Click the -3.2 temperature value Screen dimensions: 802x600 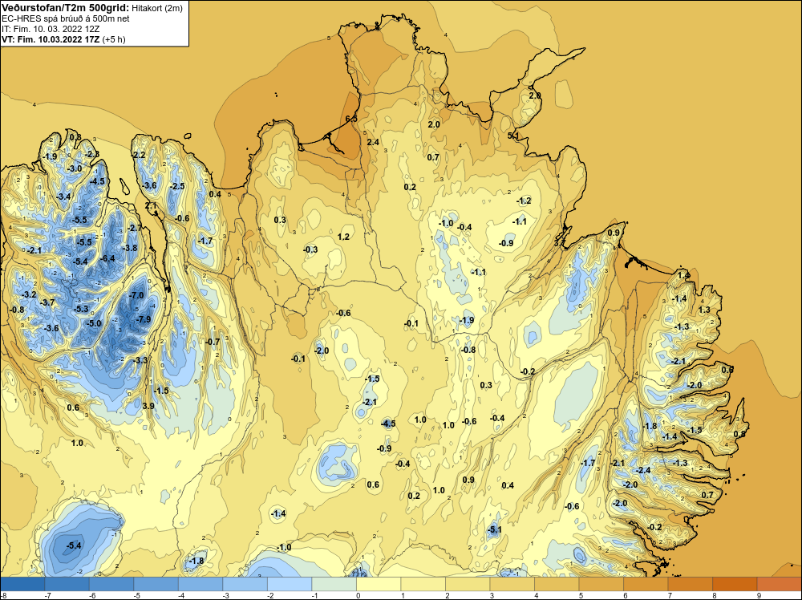coord(29,294)
